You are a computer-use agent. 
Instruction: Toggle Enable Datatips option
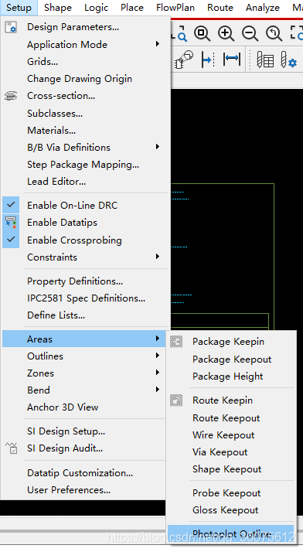(85, 223)
